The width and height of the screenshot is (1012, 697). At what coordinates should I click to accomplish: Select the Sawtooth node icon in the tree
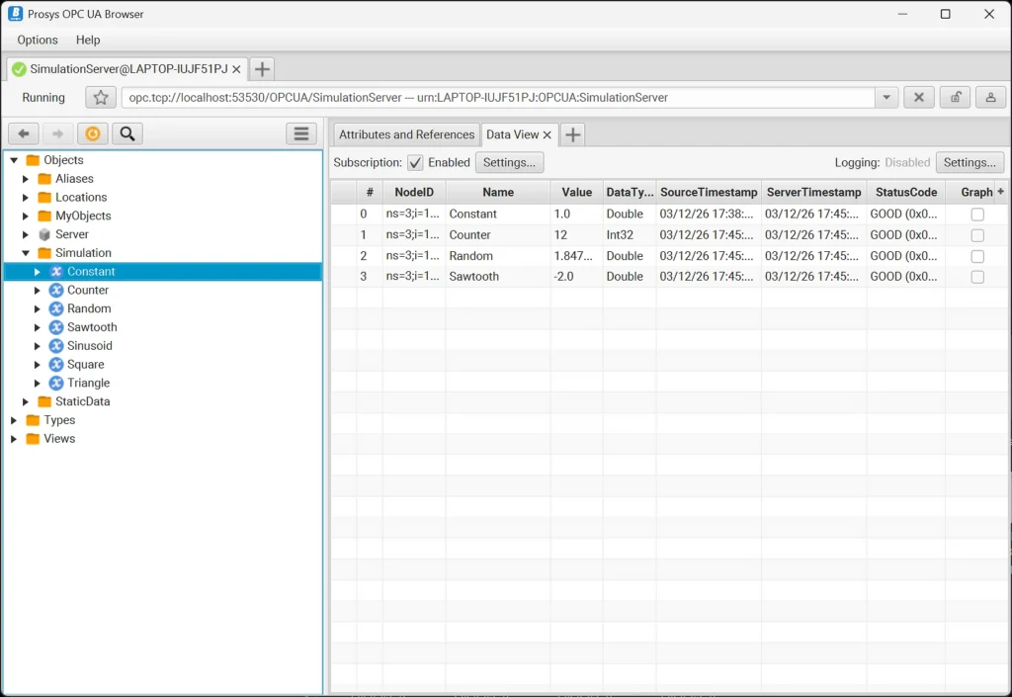54,327
